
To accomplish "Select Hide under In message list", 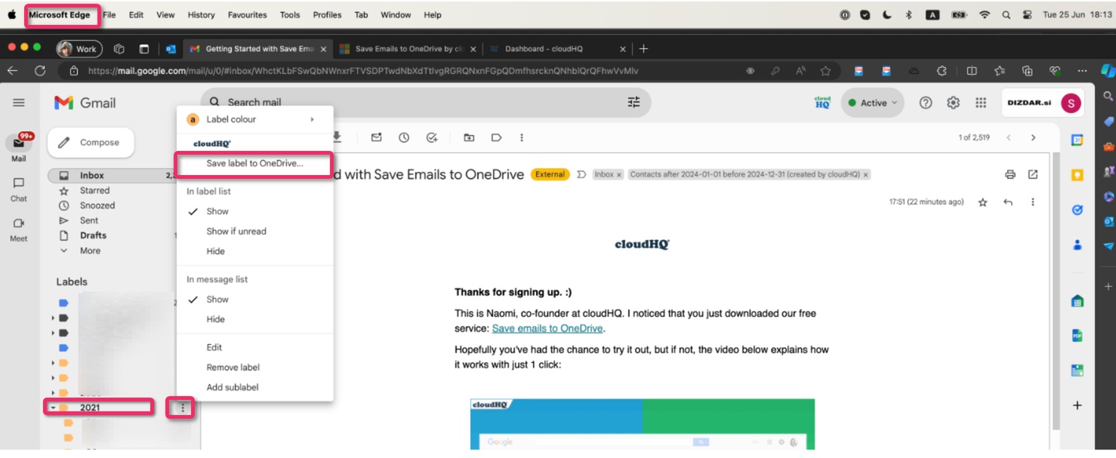I will tap(255, 319).
